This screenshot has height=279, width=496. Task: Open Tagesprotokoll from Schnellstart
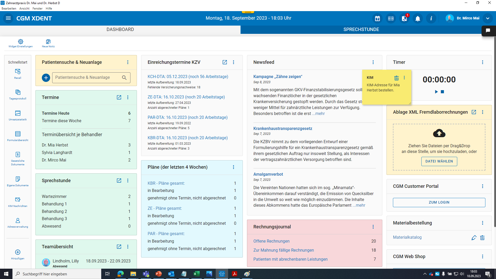pos(18,95)
